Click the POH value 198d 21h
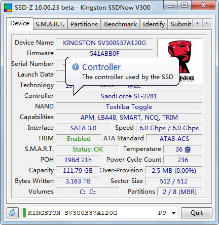Screen dimensions: 219x225 78,160
